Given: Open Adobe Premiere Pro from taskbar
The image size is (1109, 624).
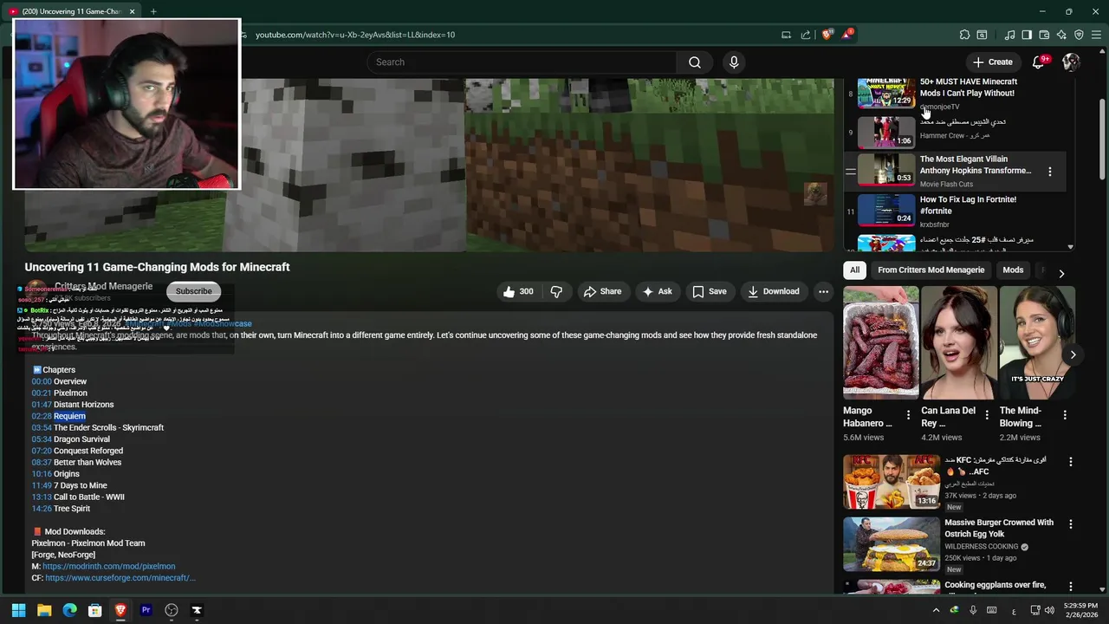Looking at the screenshot, I should (146, 610).
